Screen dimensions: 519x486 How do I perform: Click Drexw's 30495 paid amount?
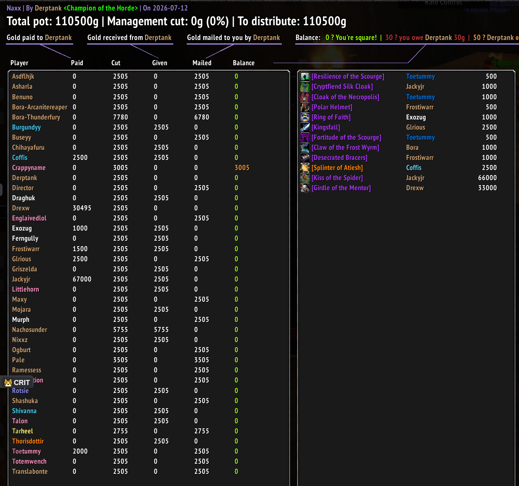[x=82, y=208]
